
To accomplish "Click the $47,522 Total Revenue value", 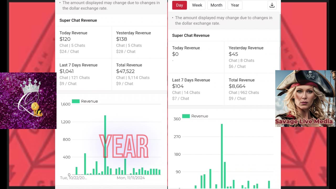I will click(x=125, y=71).
